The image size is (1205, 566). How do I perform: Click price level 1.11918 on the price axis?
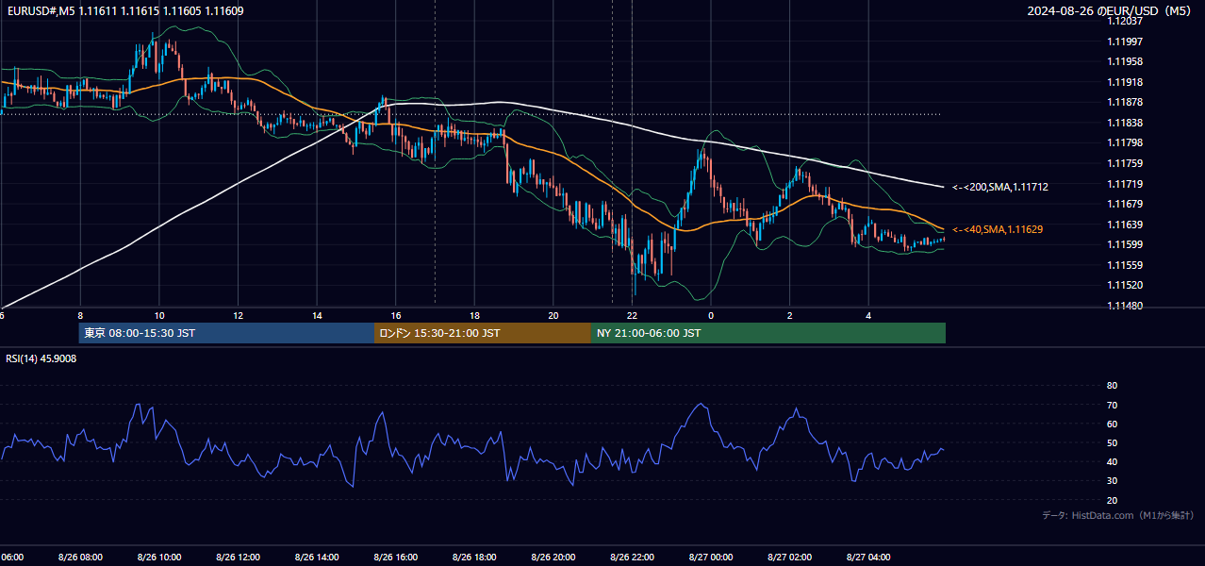coord(1125,82)
